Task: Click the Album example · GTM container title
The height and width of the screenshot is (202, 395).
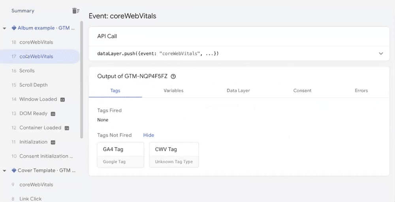Action: click(x=46, y=28)
